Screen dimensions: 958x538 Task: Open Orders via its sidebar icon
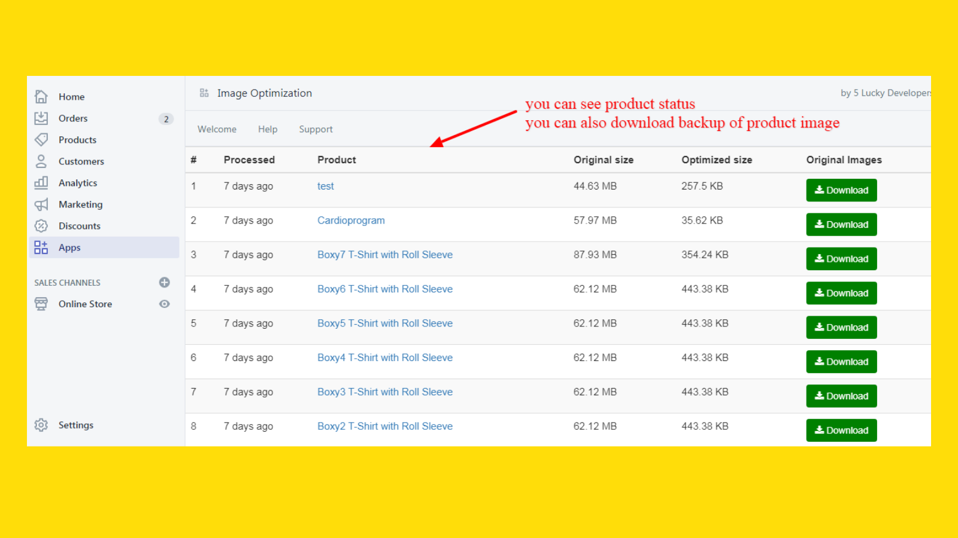pyautogui.click(x=41, y=118)
